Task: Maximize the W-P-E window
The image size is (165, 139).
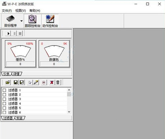Action: coord(148,4)
